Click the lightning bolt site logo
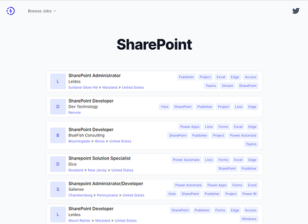This screenshot has width=308, height=224. [x=11, y=11]
